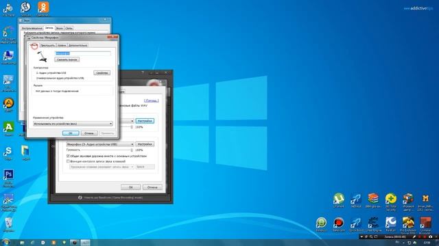
Task: Open the Microphone (3- USB audio device) dropdown
Action: [x=100, y=144]
